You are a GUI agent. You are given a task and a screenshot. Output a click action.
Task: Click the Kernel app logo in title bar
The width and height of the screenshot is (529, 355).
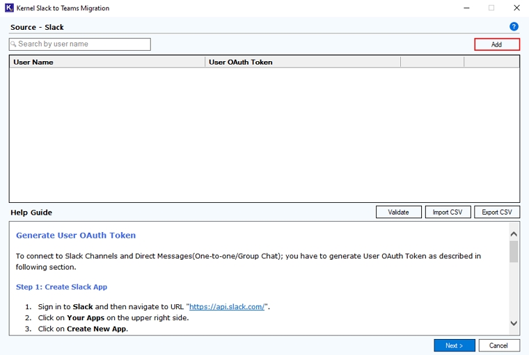pyautogui.click(x=9, y=8)
